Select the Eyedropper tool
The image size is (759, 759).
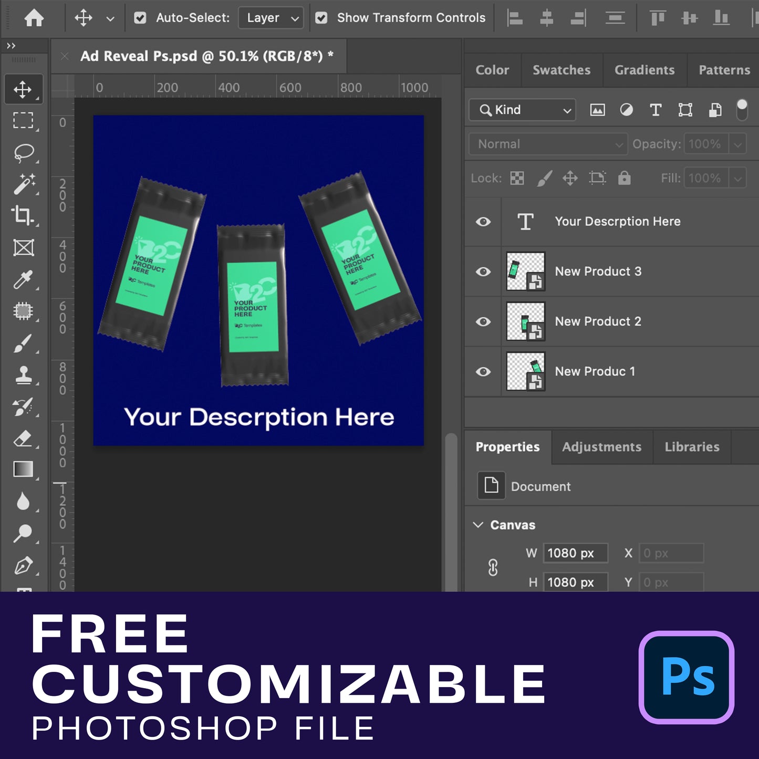coord(23,279)
